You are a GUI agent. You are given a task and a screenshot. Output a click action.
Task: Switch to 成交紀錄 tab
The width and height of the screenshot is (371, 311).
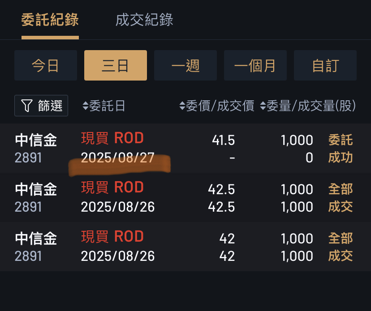point(144,20)
